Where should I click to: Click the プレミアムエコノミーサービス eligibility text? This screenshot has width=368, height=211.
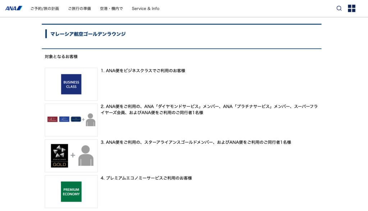point(146,178)
